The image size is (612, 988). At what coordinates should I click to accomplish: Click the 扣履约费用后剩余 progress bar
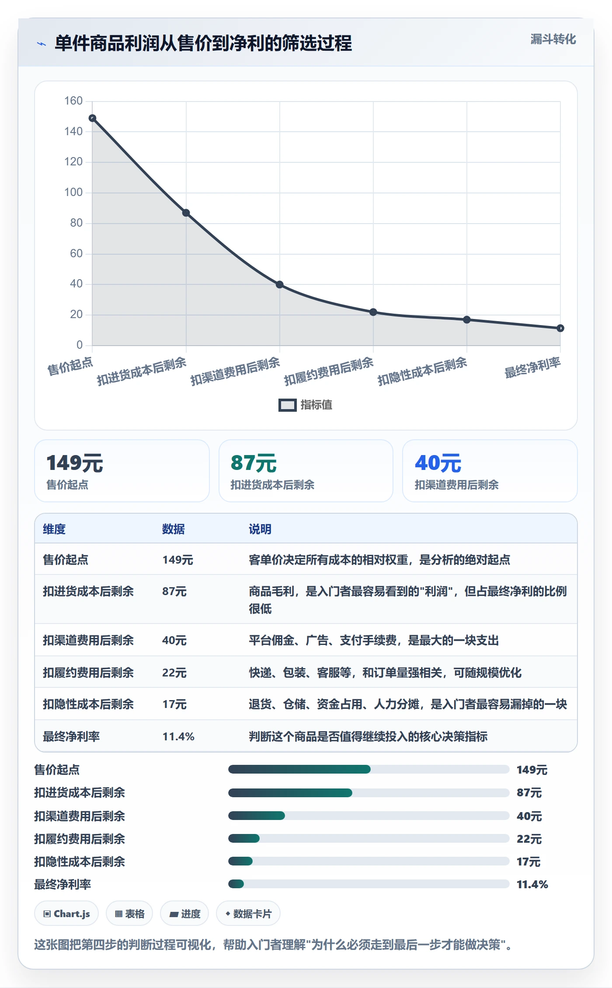tap(369, 838)
